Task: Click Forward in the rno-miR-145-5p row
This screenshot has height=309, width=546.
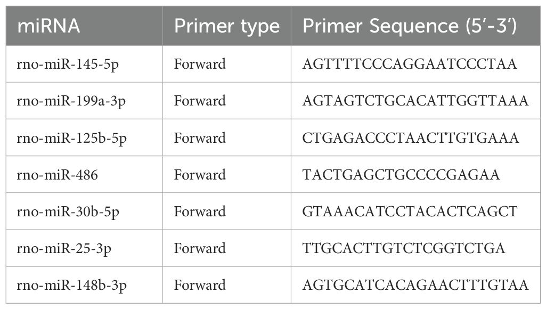Action: [x=200, y=64]
